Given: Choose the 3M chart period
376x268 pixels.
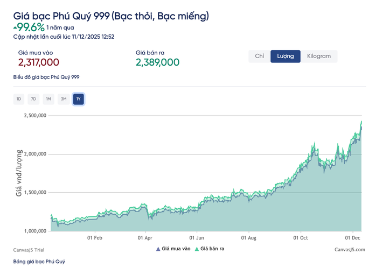Looking at the screenshot, I should point(64,99).
